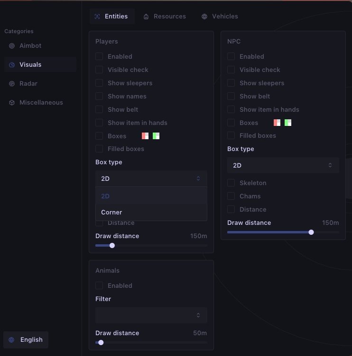Viewport: 352px width, 356px height.
Task: Click the Miscellaneous cube icon
Action: [12, 103]
